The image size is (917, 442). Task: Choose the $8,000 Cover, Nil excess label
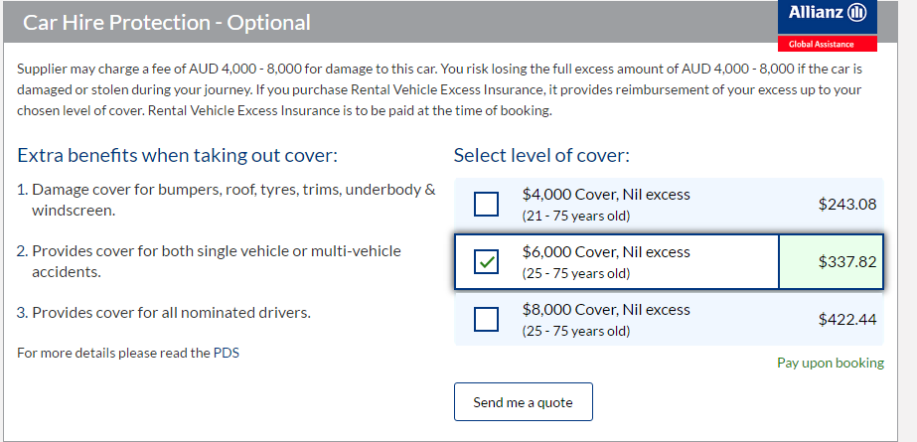click(606, 310)
